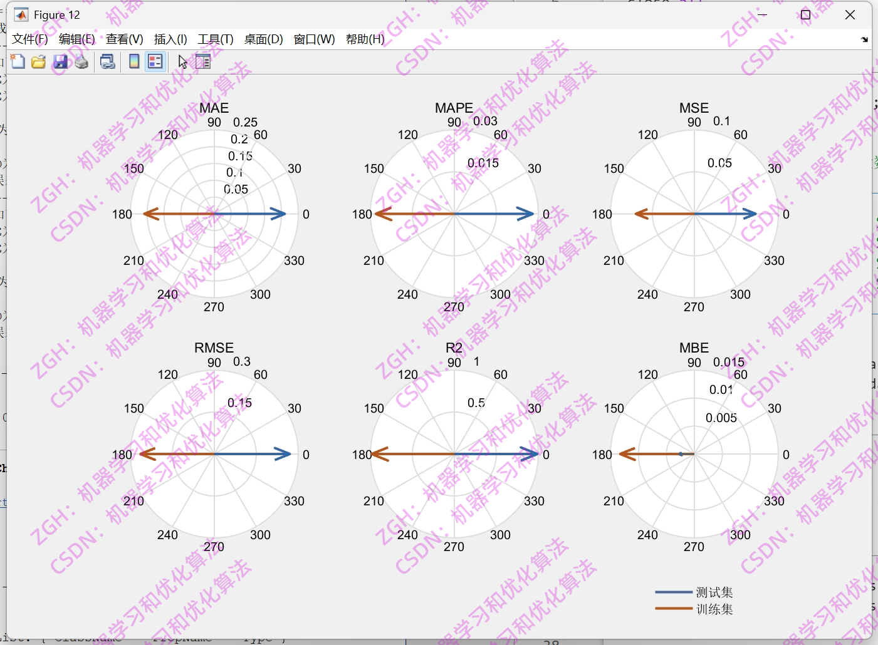The width and height of the screenshot is (878, 645).
Task: Open the Property Inspector icon
Action: pos(203,61)
